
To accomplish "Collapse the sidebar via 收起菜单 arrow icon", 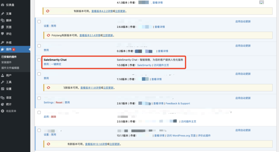I will coord(3,111).
